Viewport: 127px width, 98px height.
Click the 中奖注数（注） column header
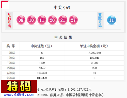click(41, 46)
